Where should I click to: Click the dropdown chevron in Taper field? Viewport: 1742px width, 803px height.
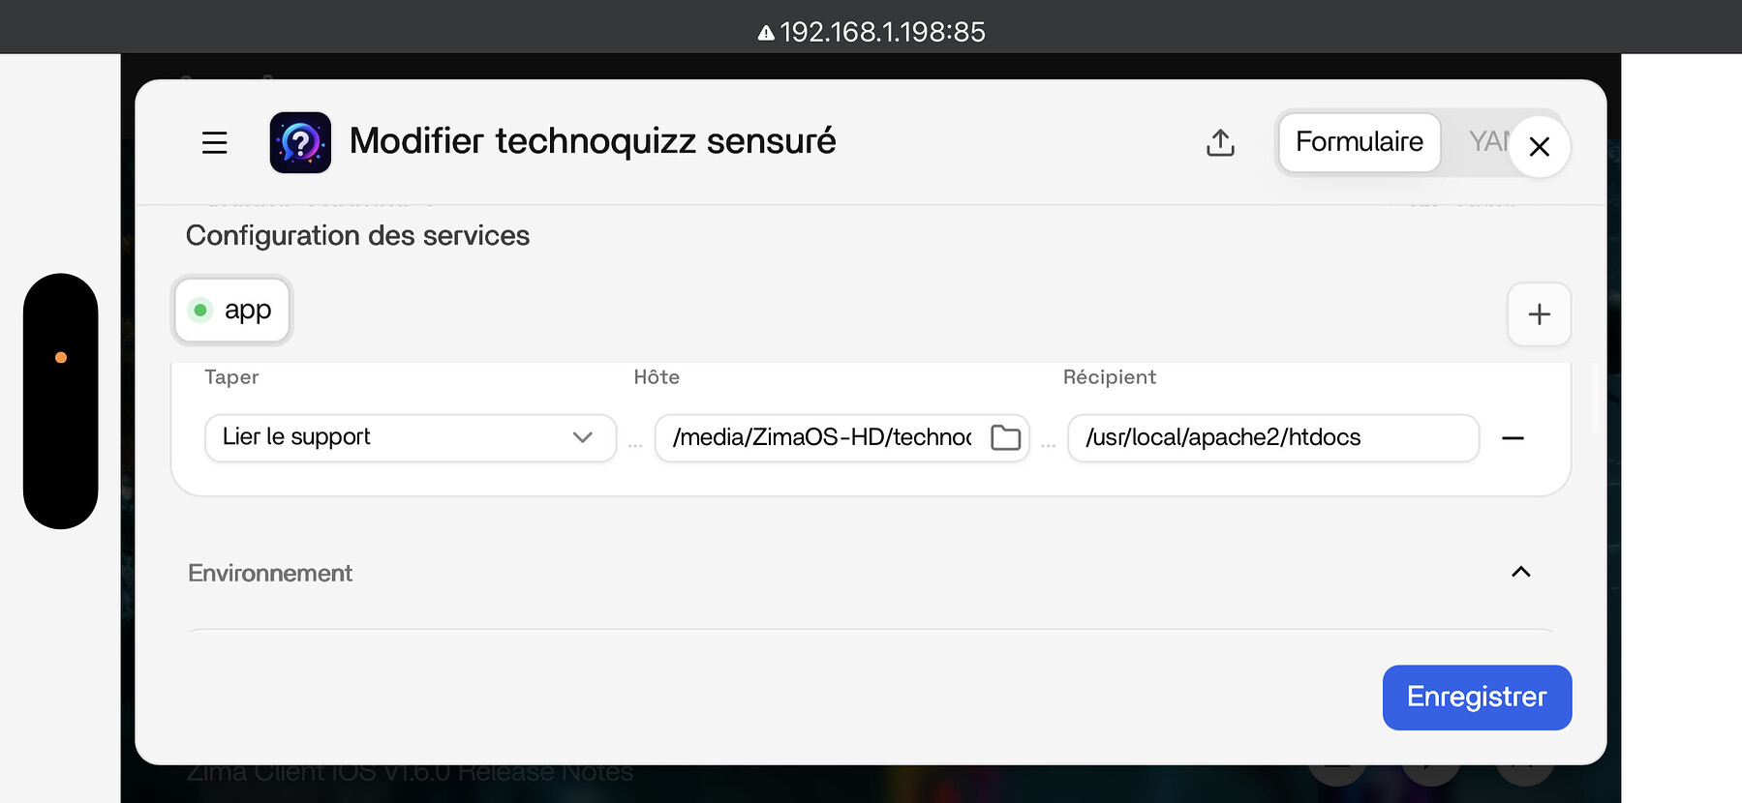[x=582, y=437]
